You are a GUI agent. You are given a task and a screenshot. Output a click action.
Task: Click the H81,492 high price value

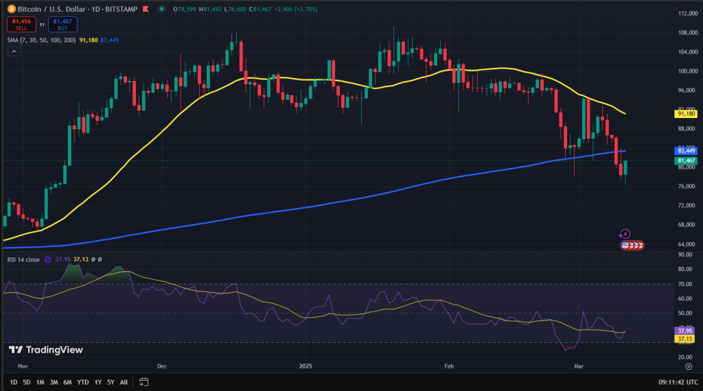tap(210, 9)
